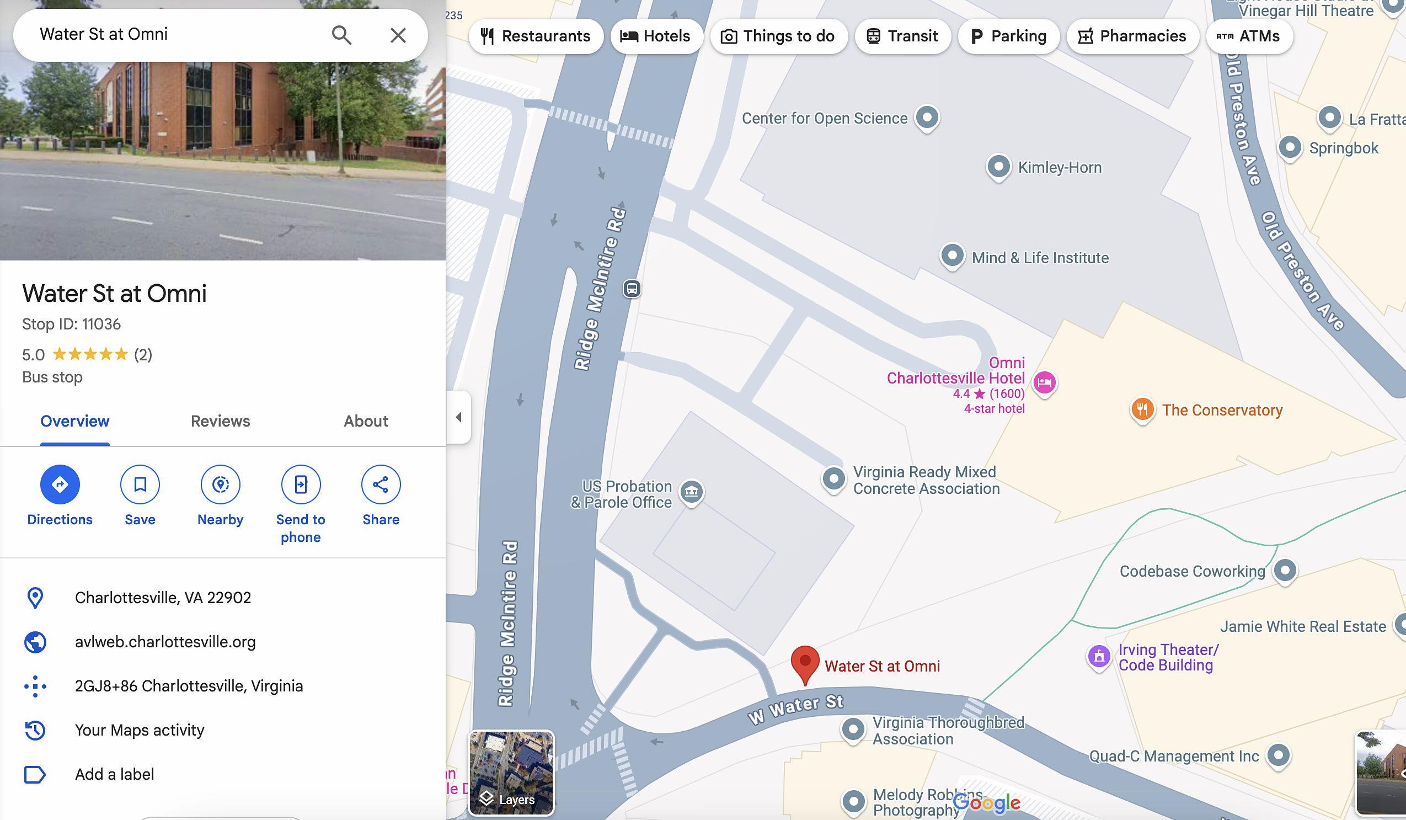Screen dimensions: 1406x820
Task: Share the Water St at Omni stop
Action: (x=381, y=484)
